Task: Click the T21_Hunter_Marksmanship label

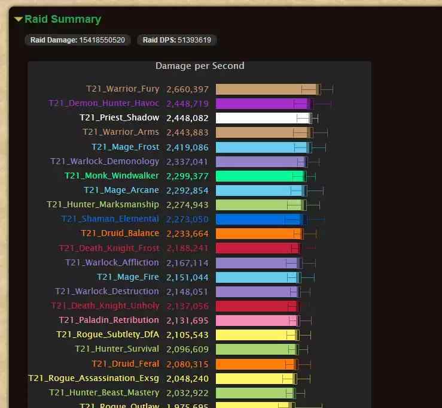Action: coord(103,205)
